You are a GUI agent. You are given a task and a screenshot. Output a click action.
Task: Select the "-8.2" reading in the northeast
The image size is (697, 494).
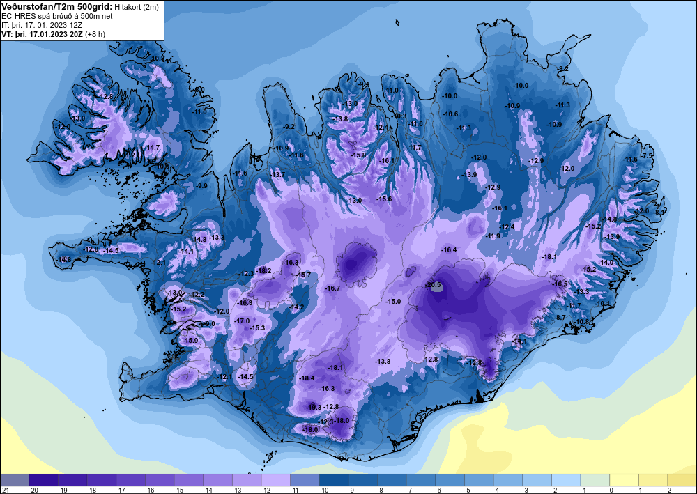coord(563,68)
